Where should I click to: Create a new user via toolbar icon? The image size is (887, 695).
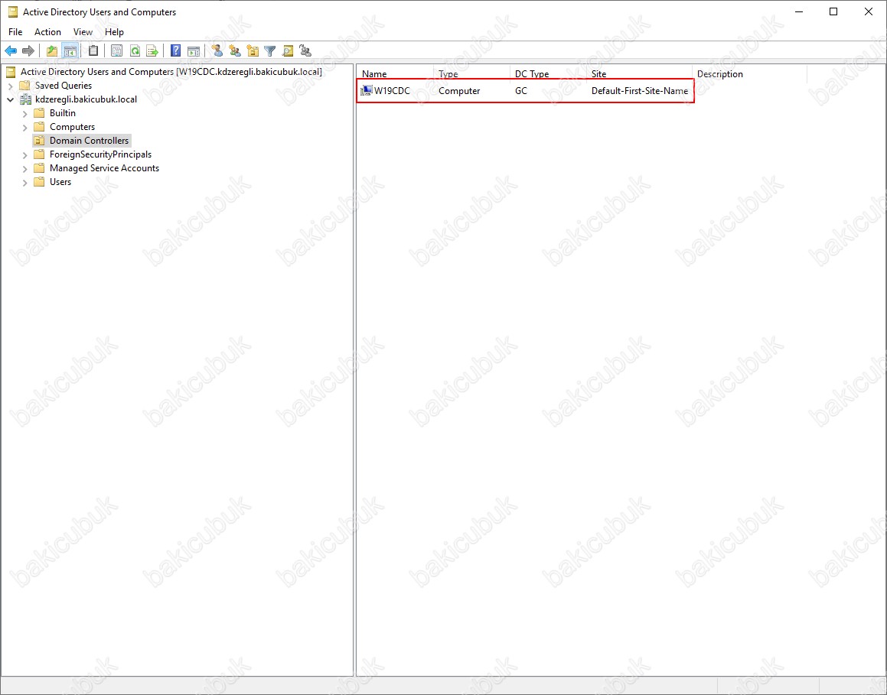217,51
